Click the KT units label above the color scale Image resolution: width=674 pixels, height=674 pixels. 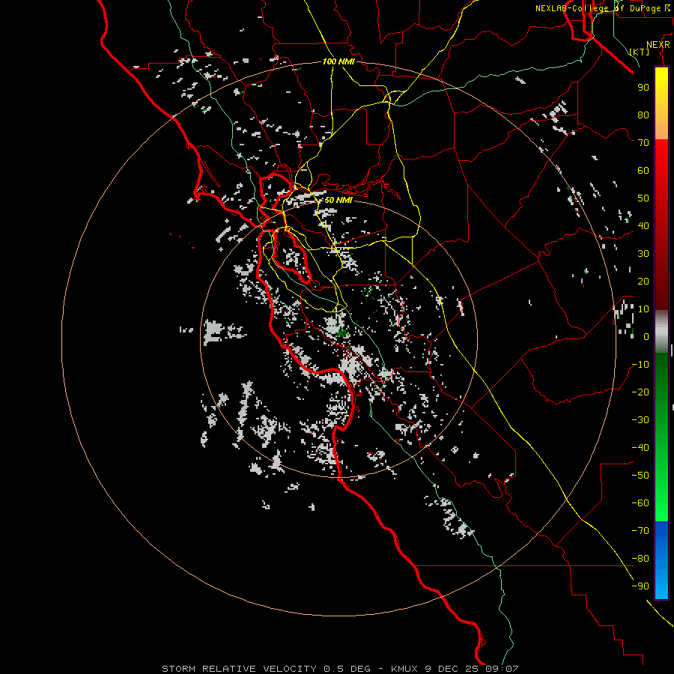[640, 52]
